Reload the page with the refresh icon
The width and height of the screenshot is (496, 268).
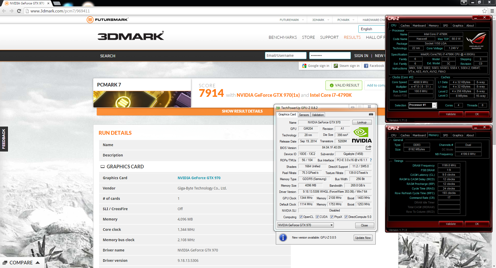coord(19,11)
